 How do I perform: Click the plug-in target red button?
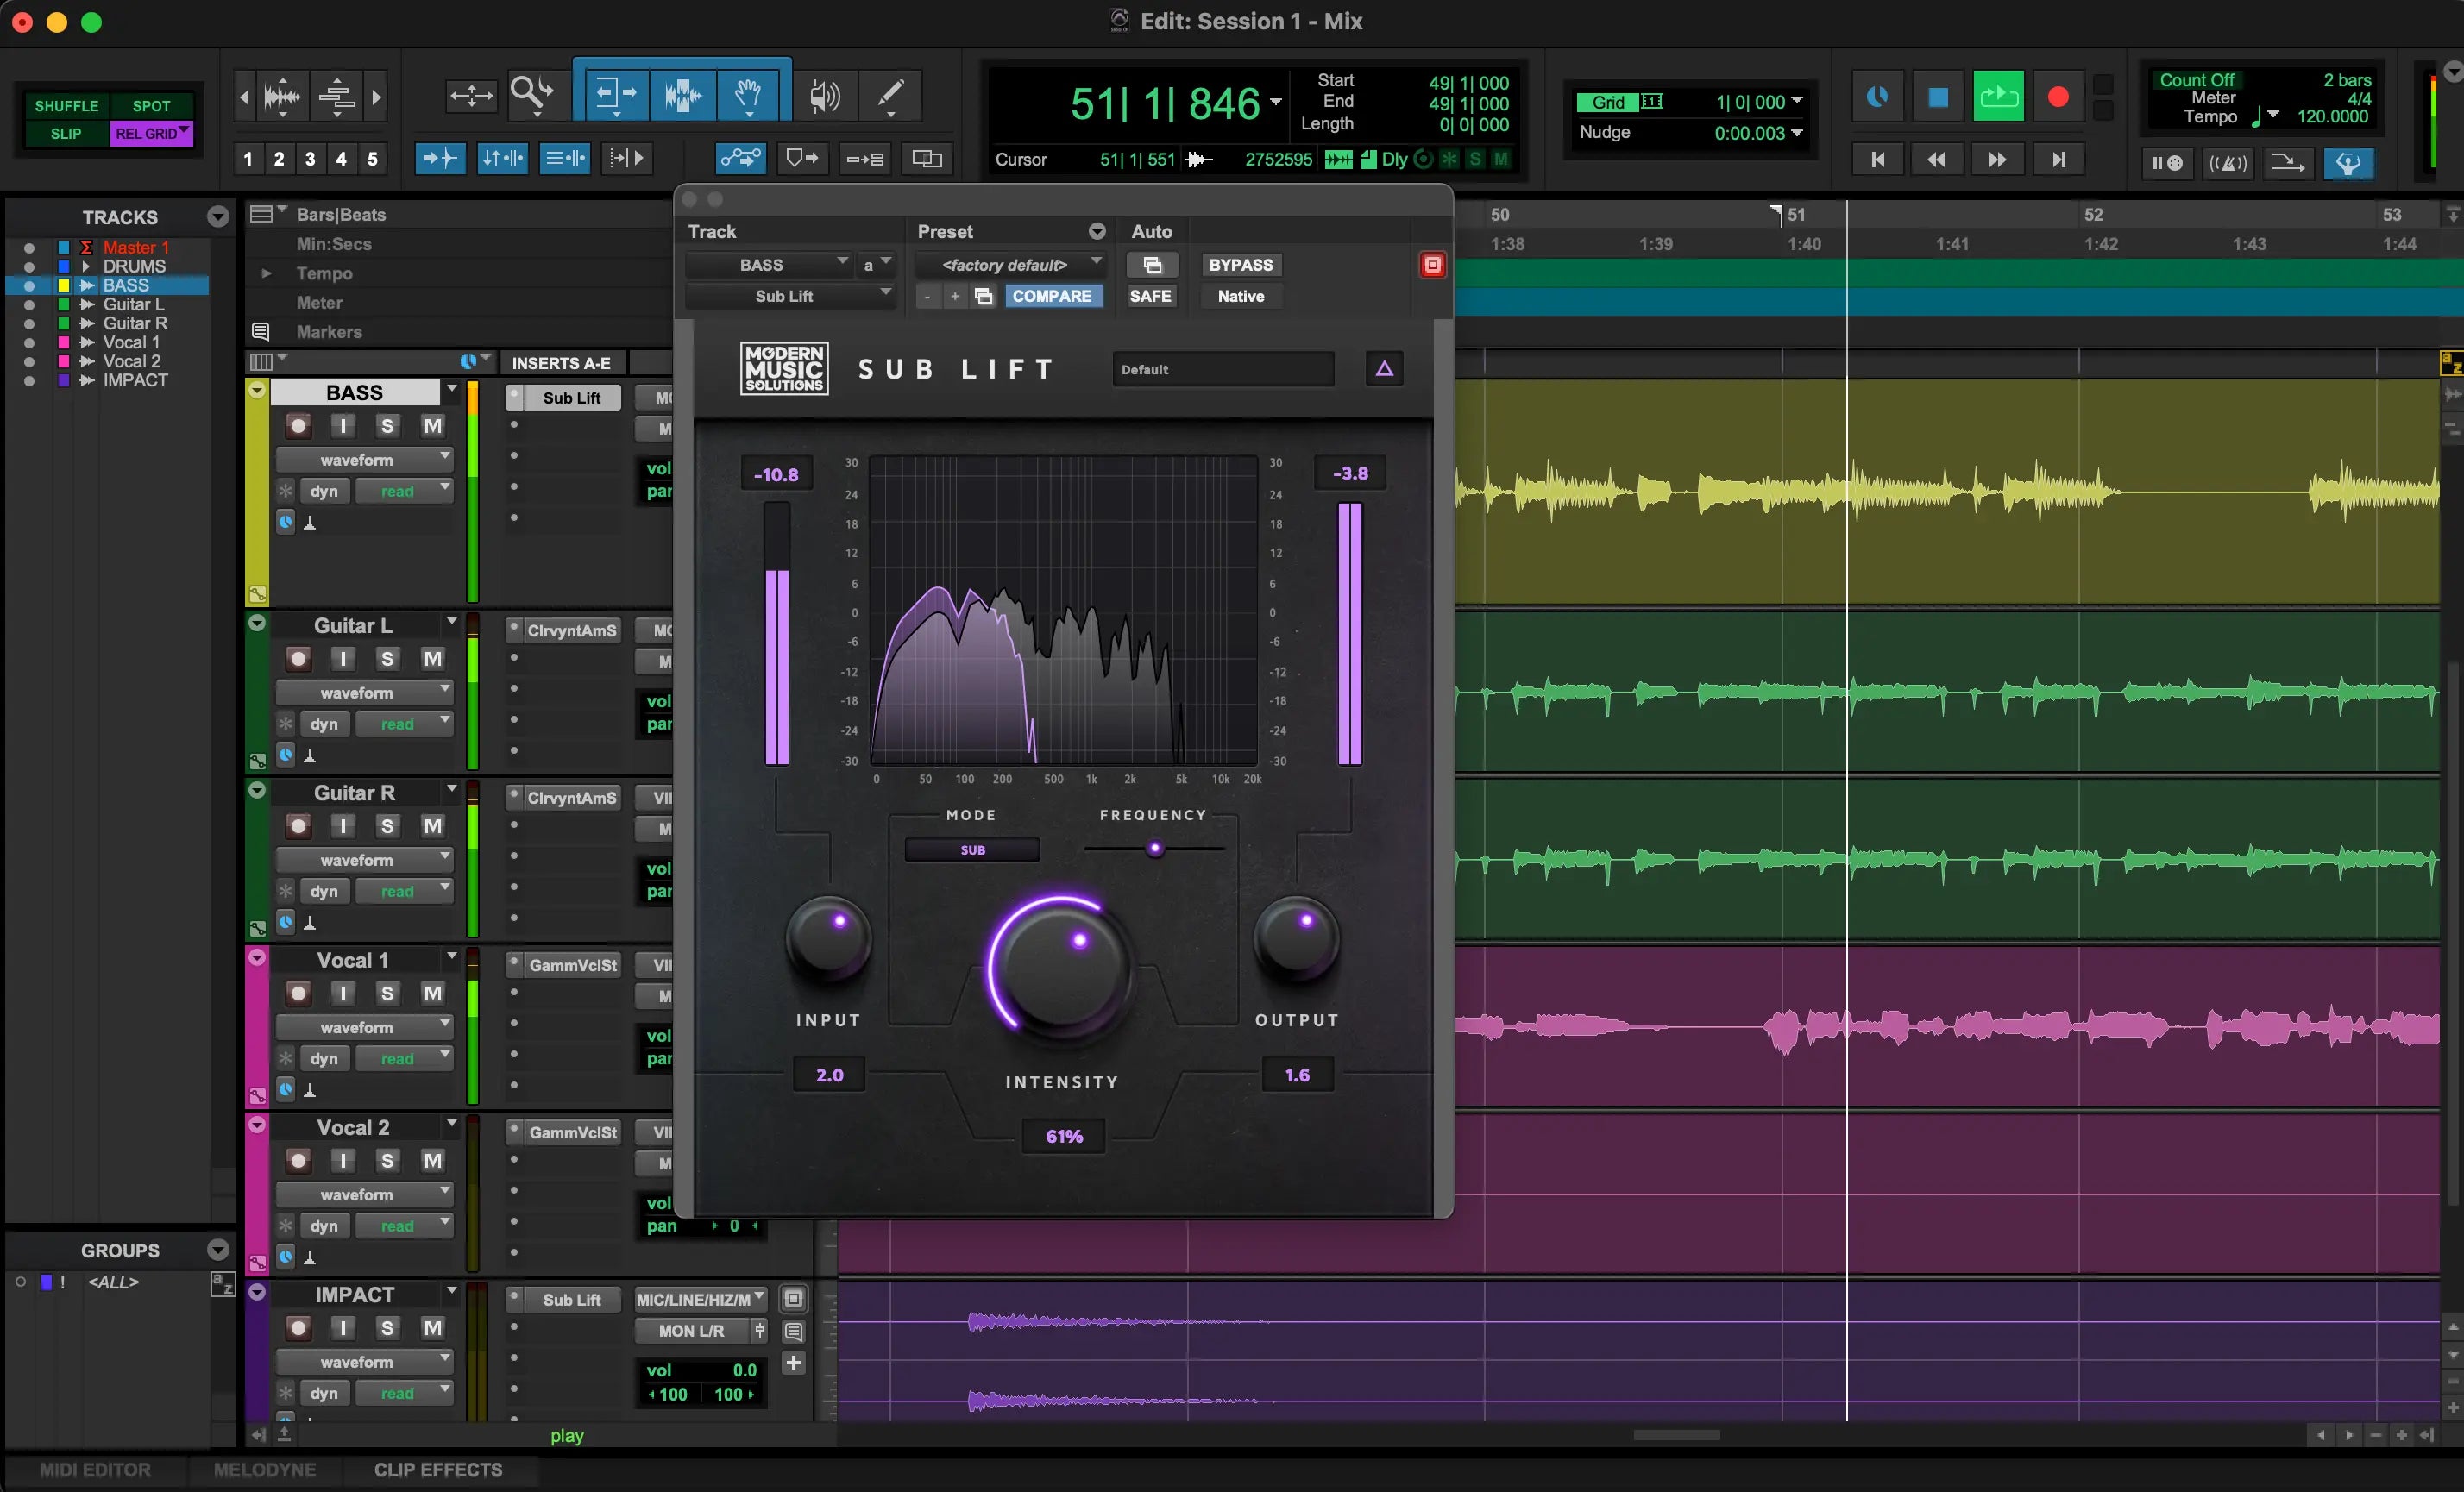tap(1432, 265)
